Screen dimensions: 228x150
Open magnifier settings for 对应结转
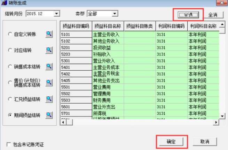(x=49, y=50)
